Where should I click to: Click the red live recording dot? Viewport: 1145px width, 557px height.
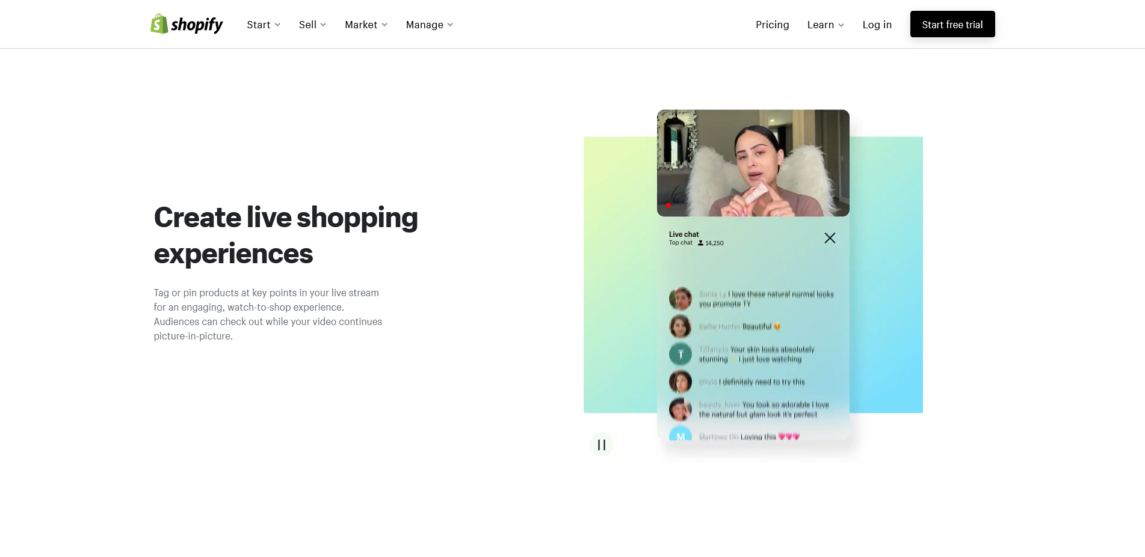coord(668,205)
